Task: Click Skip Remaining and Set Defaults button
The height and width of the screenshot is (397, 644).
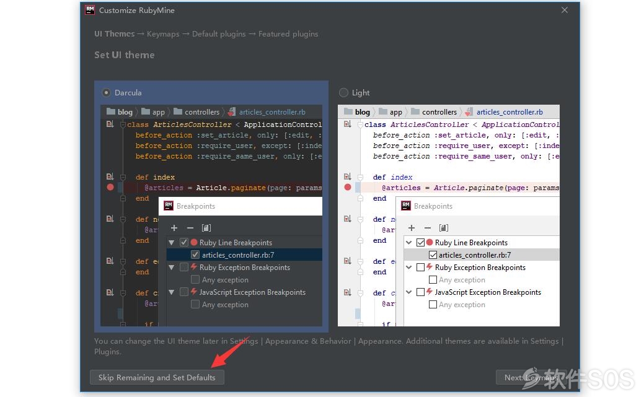Action: click(x=157, y=377)
